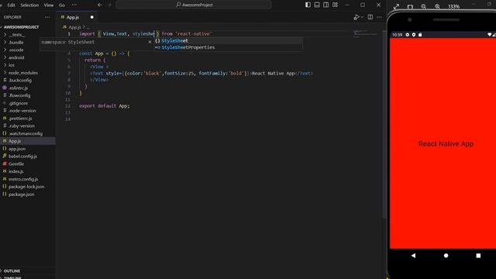This screenshot has width=496, height=279.
Task: Open Gemfile in explorer
Action: [x=16, y=164]
